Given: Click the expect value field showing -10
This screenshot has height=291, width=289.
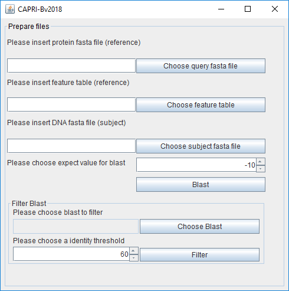Looking at the screenshot, I should pos(196,165).
